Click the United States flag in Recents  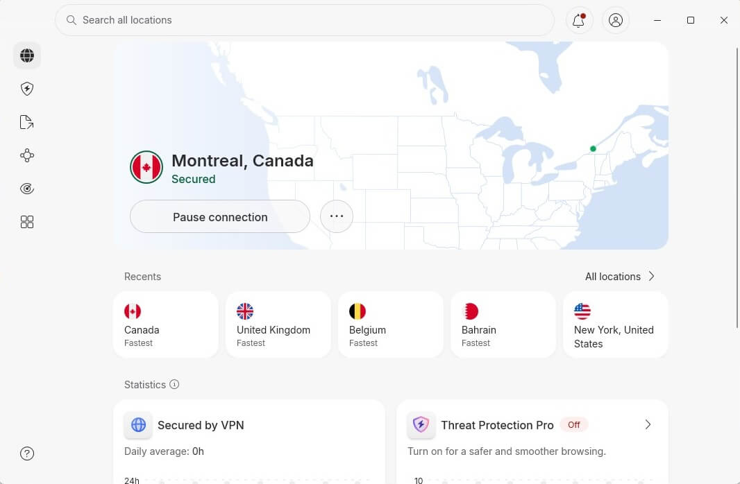coord(582,311)
